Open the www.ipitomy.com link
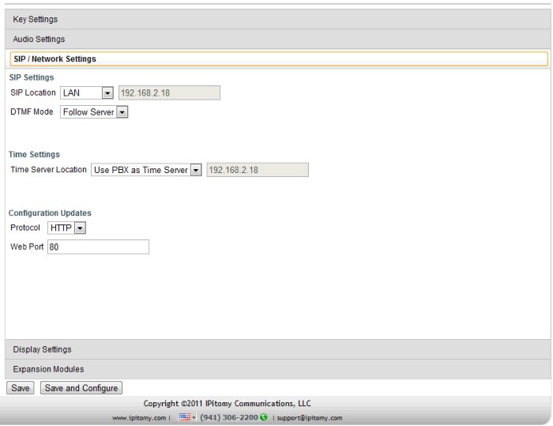The width and height of the screenshot is (553, 426). [x=139, y=418]
